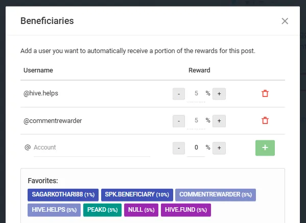306x223 pixels.
Task: Increase reward percent for new account row
Action: pos(219,148)
